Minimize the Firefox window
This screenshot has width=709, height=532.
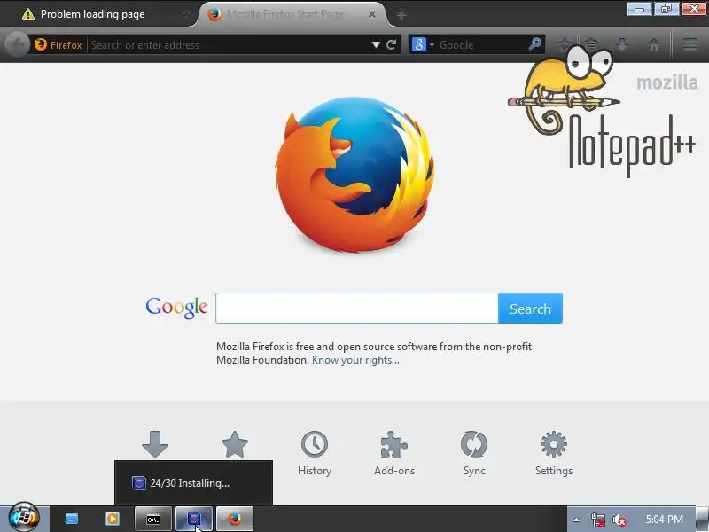tap(639, 9)
